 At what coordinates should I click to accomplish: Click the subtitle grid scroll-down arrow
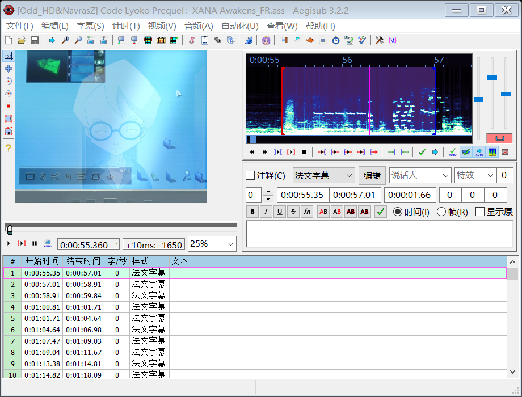(x=513, y=371)
